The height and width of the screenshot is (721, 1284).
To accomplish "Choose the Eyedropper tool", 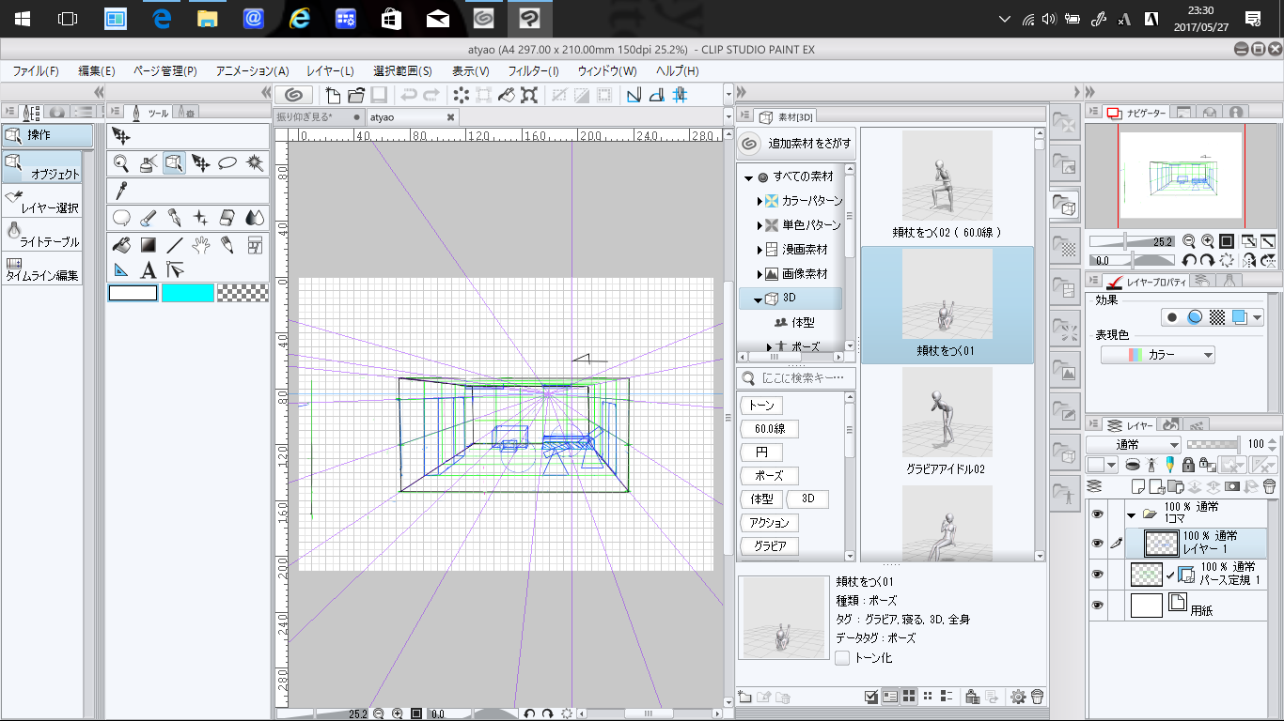I will coord(121,191).
